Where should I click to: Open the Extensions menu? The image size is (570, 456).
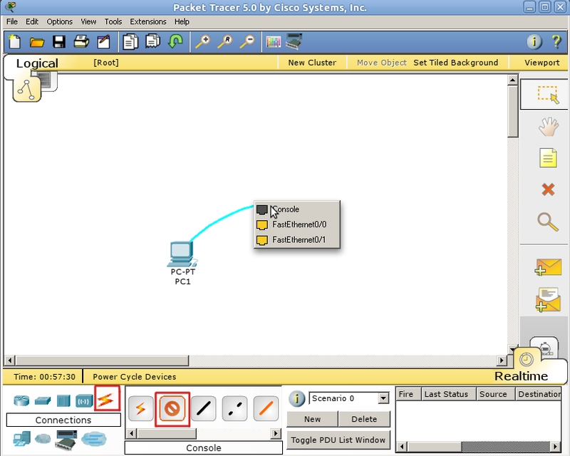147,22
